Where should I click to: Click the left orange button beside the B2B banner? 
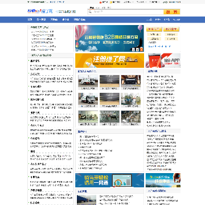(154, 29)
